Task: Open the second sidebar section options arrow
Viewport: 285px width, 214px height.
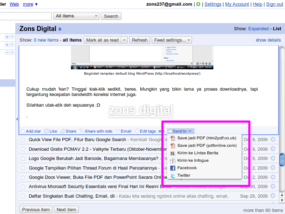Action: coord(12,45)
